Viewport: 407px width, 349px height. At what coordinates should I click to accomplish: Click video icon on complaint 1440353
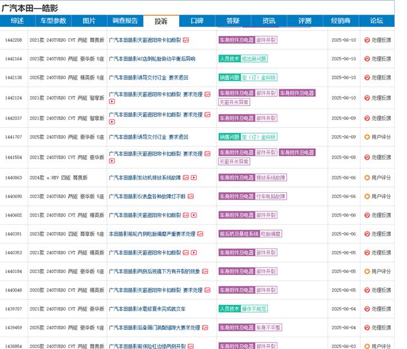click(x=194, y=253)
